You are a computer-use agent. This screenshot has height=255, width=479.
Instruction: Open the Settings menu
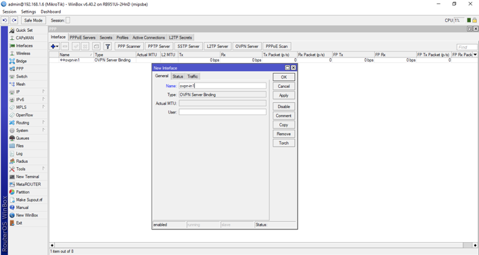point(28,11)
